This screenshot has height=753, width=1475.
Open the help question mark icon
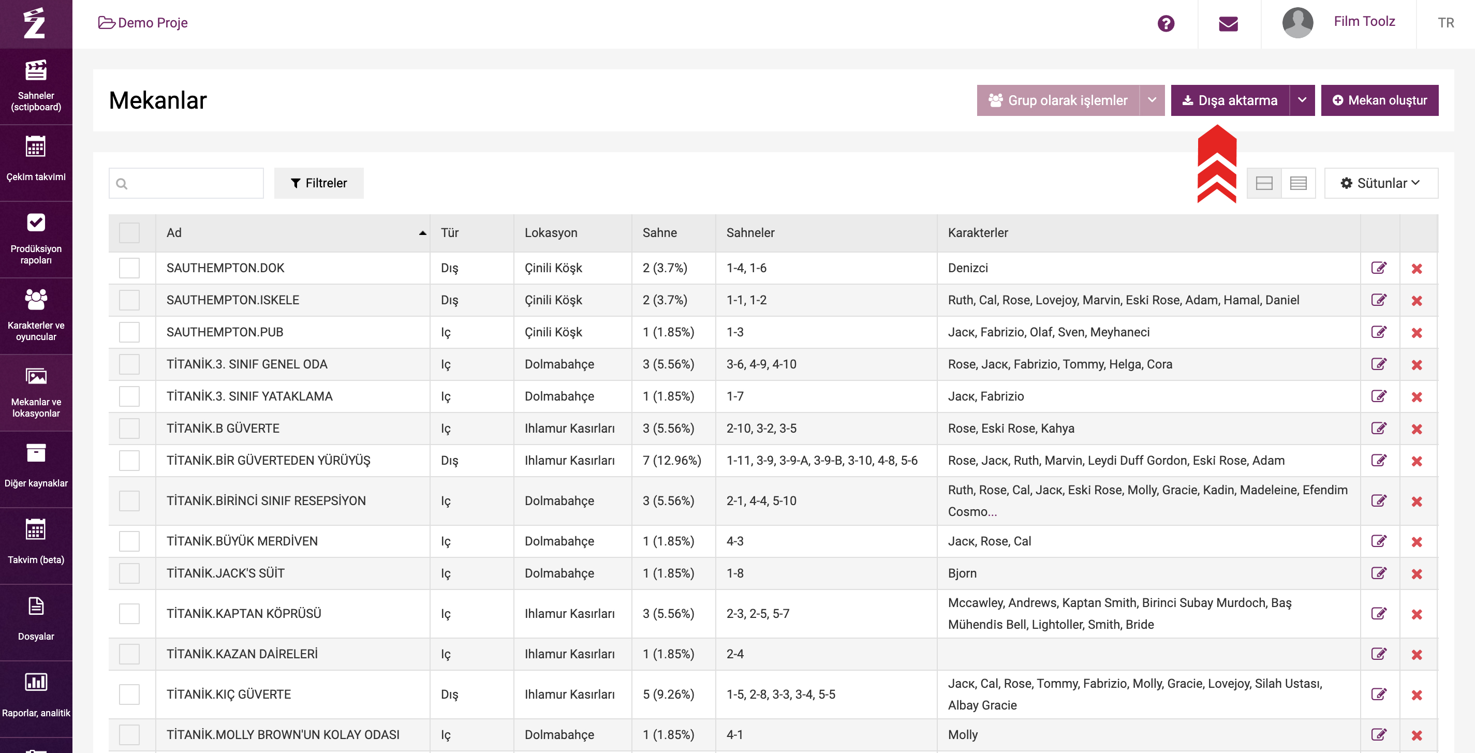pyautogui.click(x=1165, y=23)
